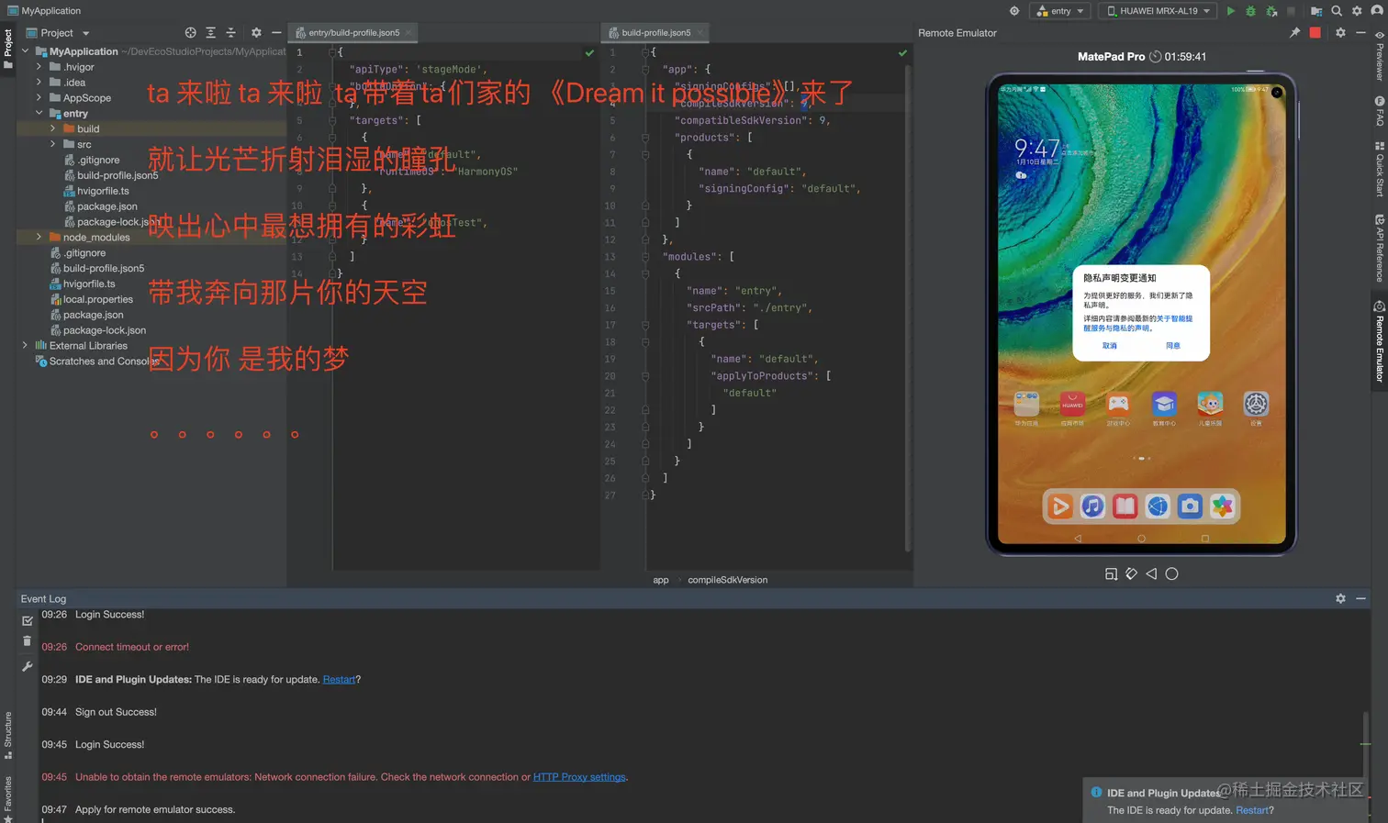Open Huawei AppGallery on emulator screen
The width and height of the screenshot is (1388, 823).
pyautogui.click(x=1072, y=405)
